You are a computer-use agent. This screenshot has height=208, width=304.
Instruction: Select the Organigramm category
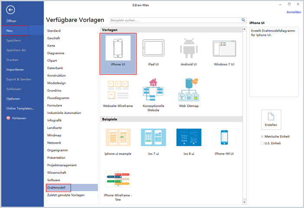[x=58, y=150]
